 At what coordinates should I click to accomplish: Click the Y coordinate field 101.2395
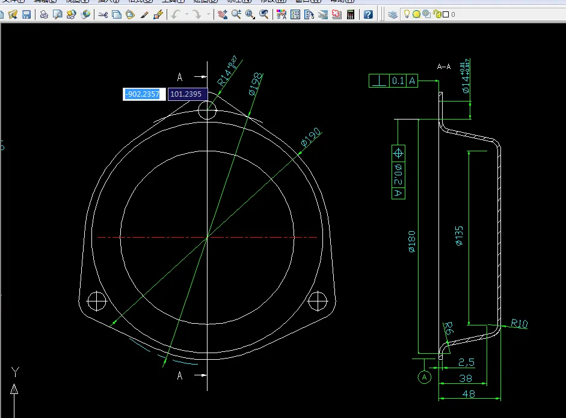(187, 94)
